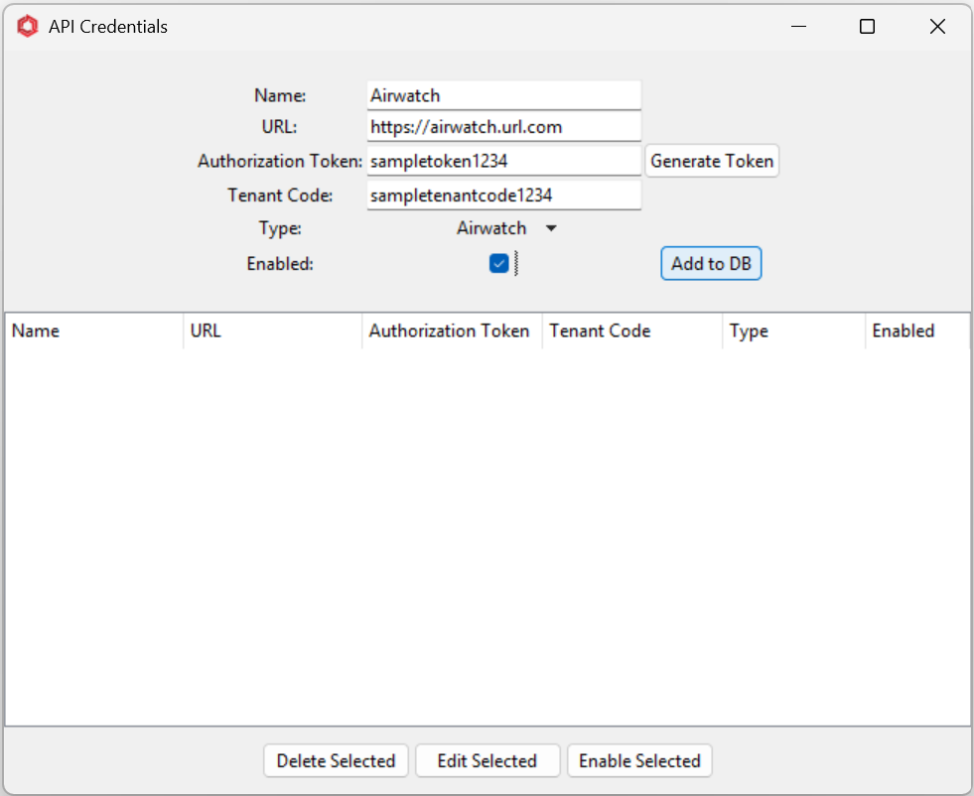Click inside the Name input field
Screen dimensions: 974x796
[x=503, y=94]
